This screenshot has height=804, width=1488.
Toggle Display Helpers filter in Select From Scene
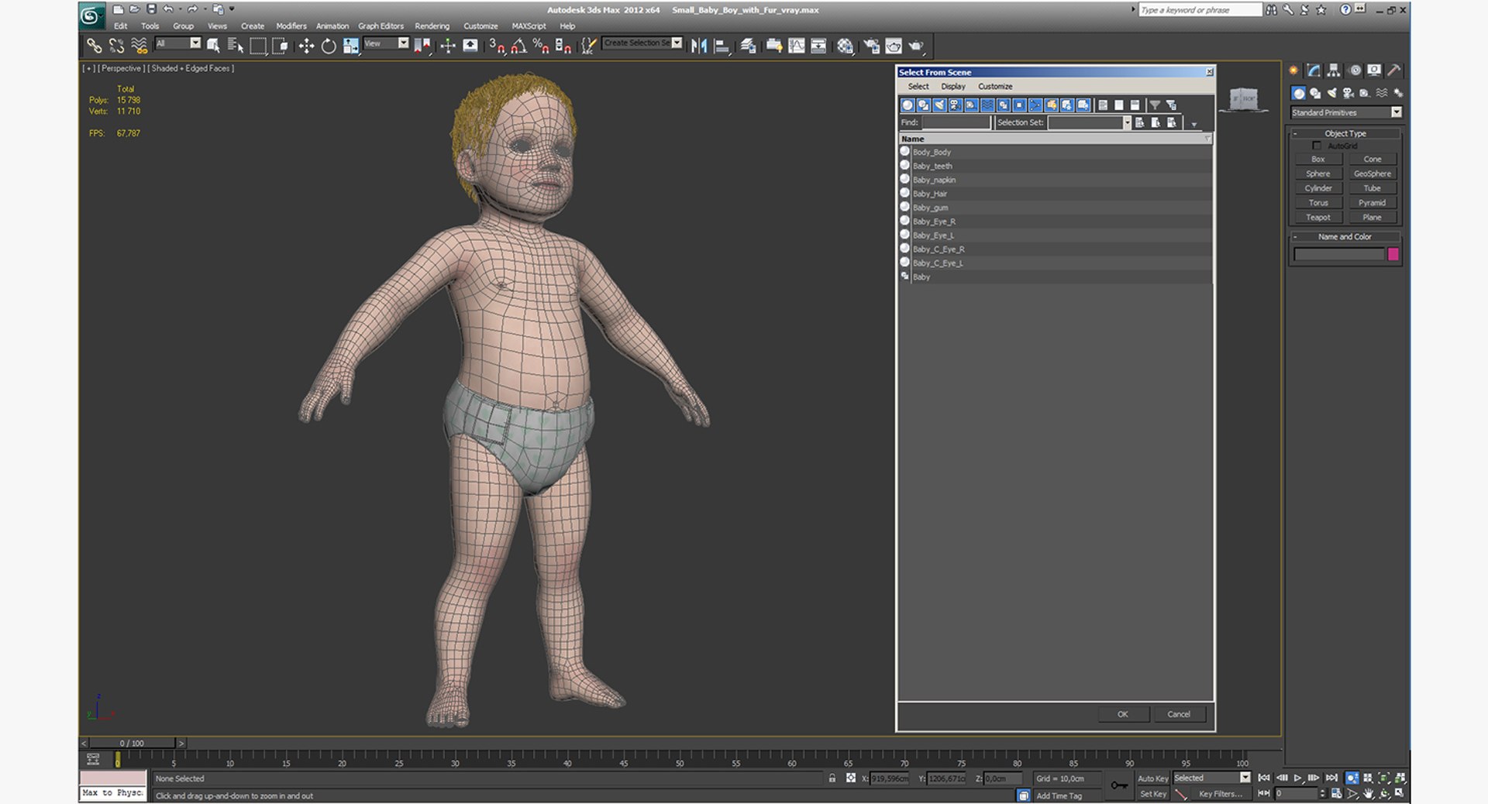[971, 105]
